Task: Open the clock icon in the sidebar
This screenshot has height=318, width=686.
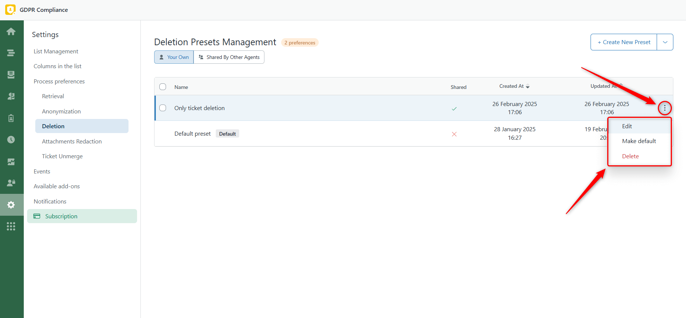Action: click(11, 140)
